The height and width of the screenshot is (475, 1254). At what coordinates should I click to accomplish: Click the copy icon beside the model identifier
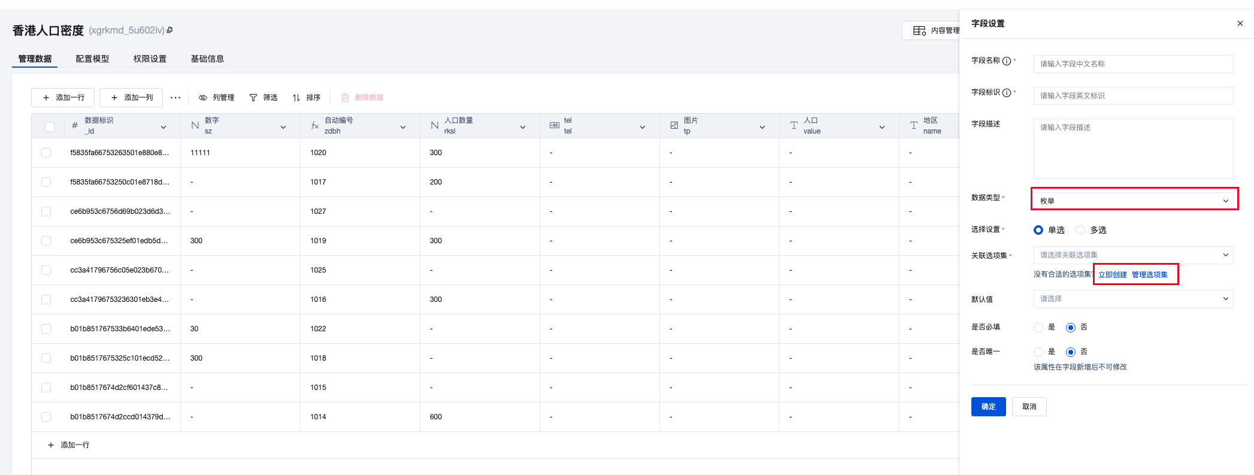170,30
